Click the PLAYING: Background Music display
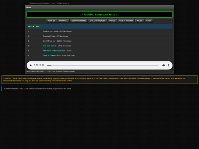 coord(99,14)
